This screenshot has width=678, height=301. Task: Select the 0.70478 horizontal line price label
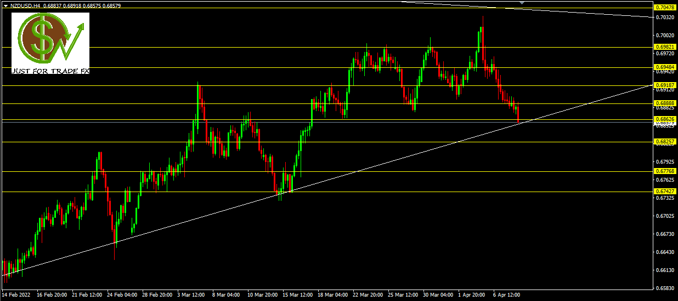click(665, 8)
